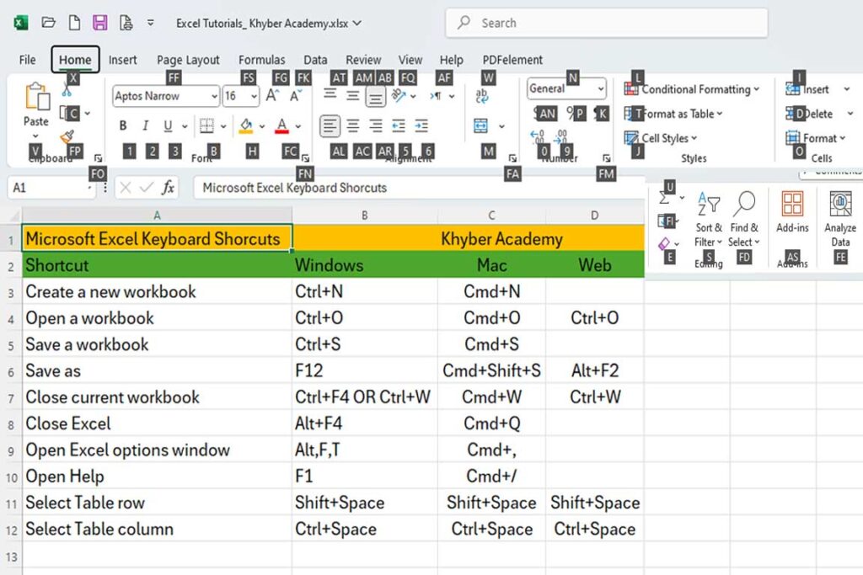Click the red Font Color A
863x575 pixels.
point(281,126)
